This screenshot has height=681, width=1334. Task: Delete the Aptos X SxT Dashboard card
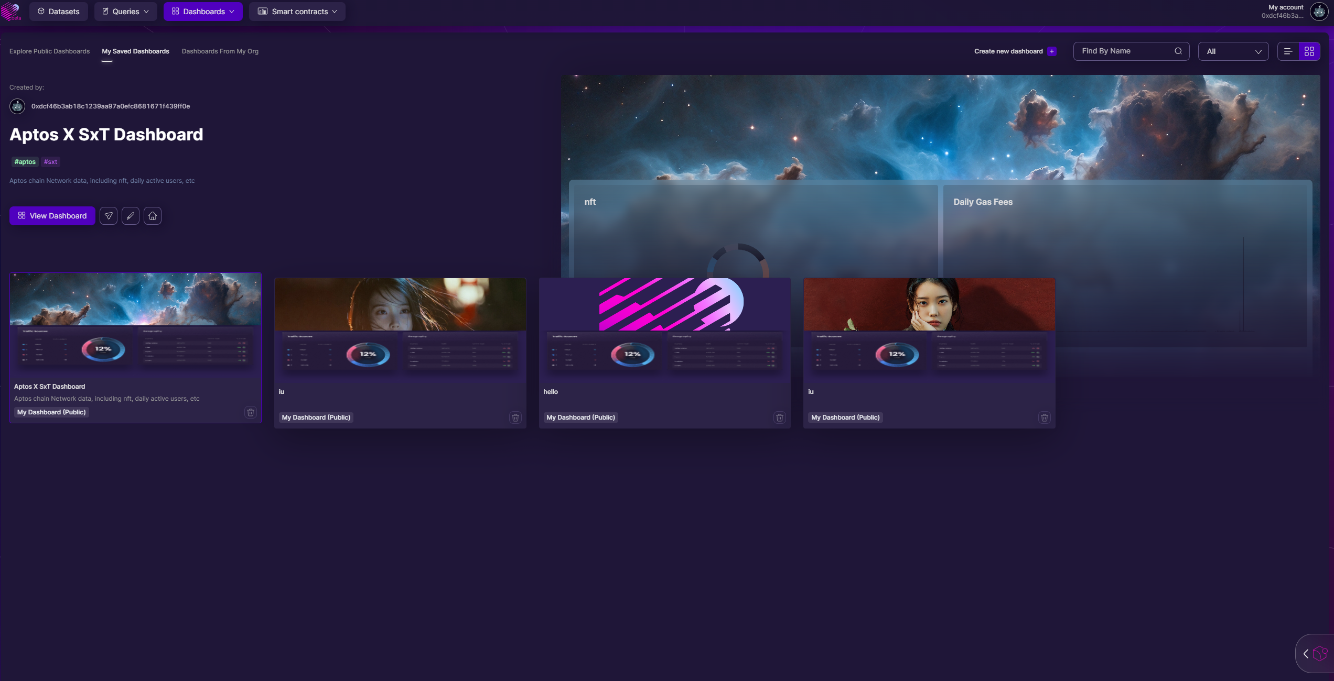251,412
